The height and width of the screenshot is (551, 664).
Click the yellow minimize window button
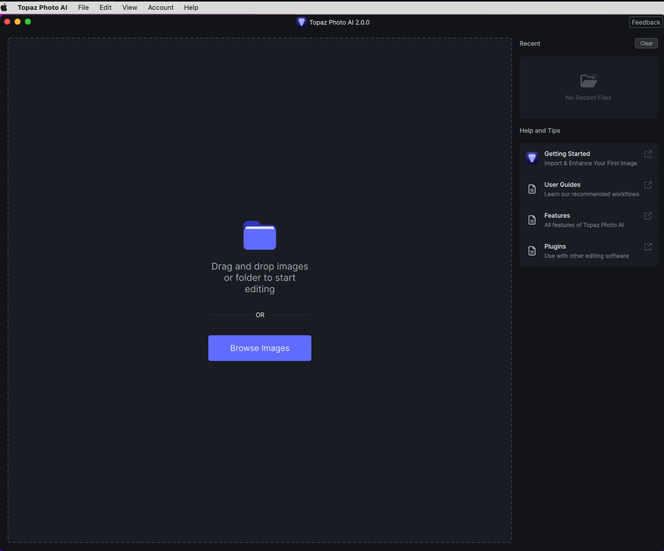click(17, 21)
